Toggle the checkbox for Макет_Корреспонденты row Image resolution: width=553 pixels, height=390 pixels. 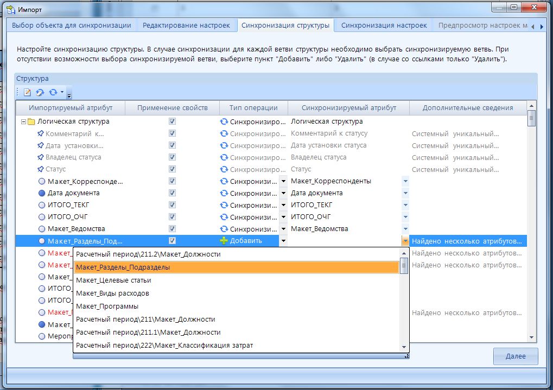coord(172,181)
